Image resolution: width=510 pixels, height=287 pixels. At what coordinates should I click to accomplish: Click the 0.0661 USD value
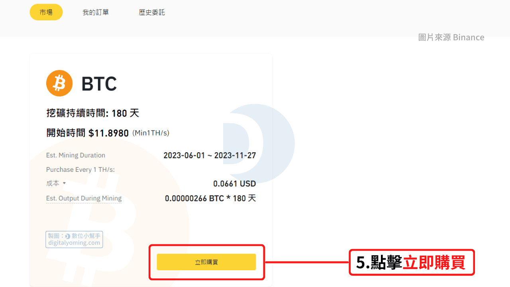pos(235,184)
